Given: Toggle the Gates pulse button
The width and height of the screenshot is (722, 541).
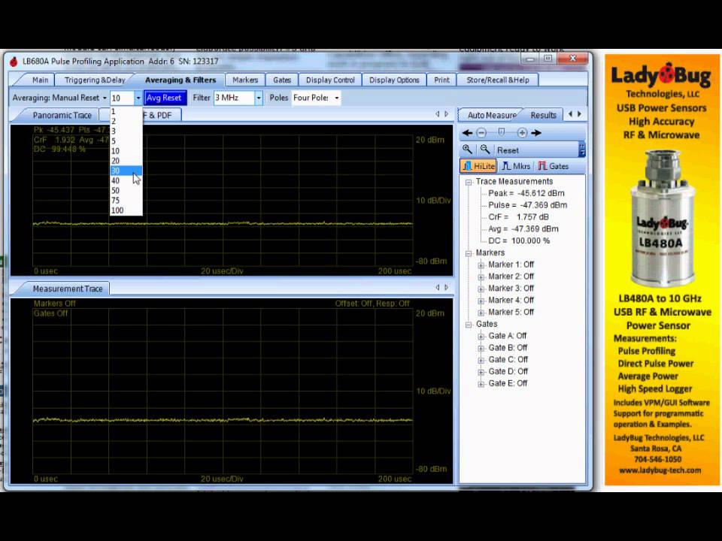Looking at the screenshot, I should tap(553, 166).
